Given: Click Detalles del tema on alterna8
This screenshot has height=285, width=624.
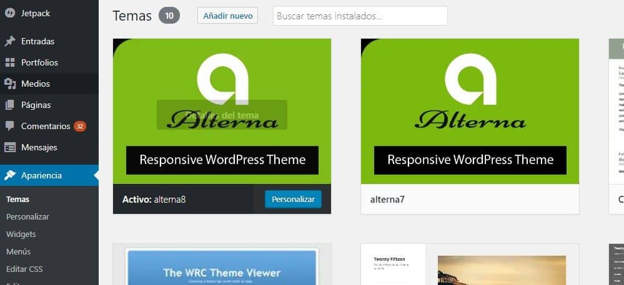Looking at the screenshot, I should (222, 115).
